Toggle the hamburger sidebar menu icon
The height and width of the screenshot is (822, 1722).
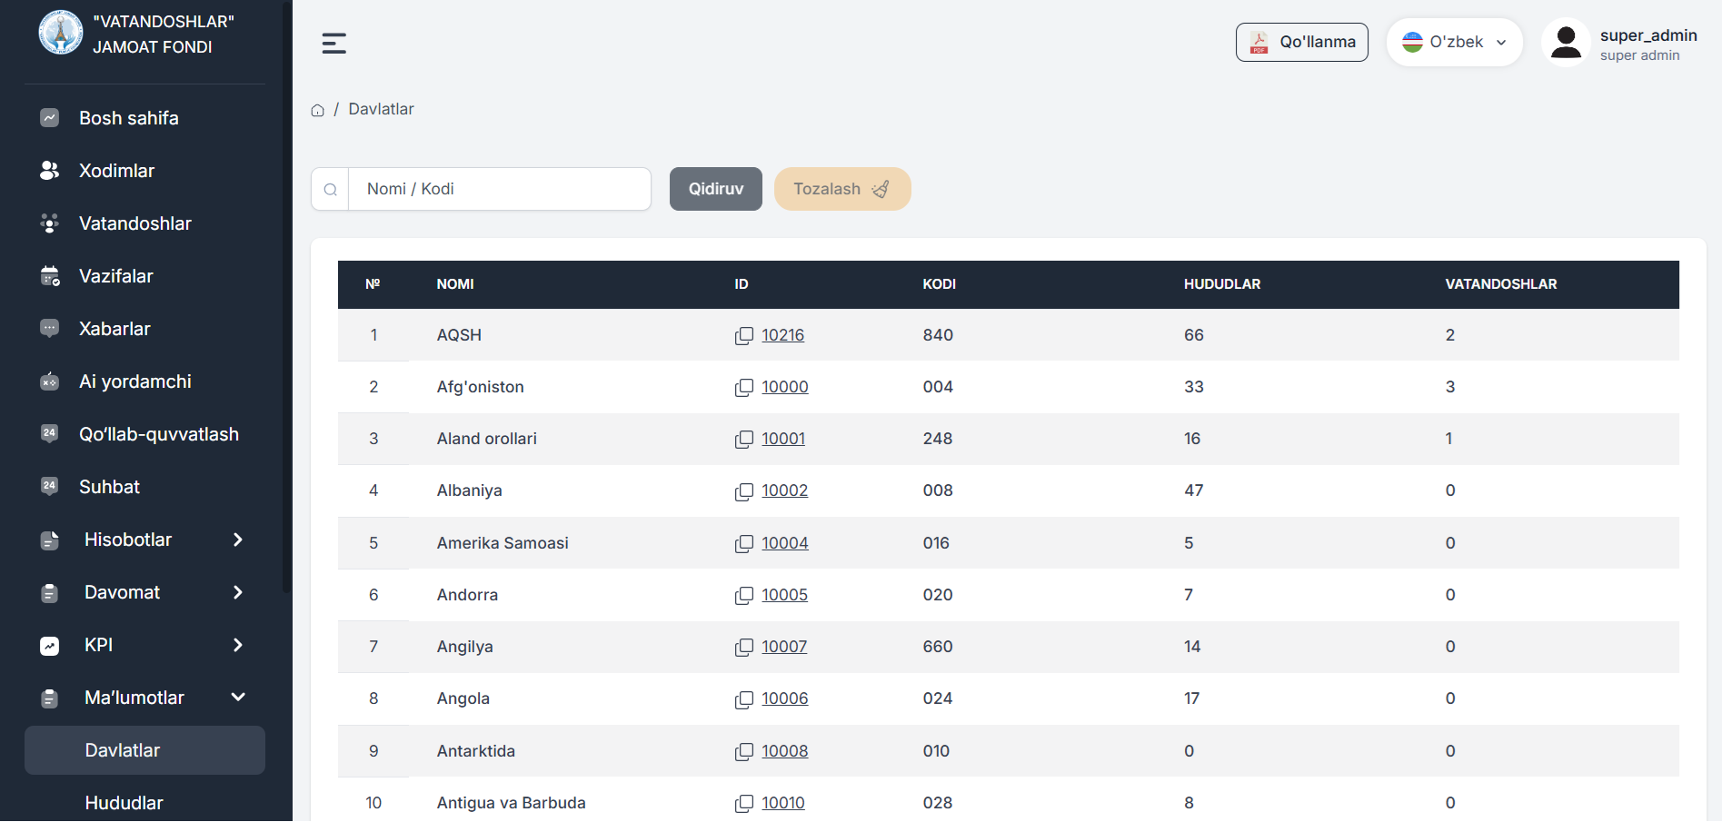tap(333, 43)
